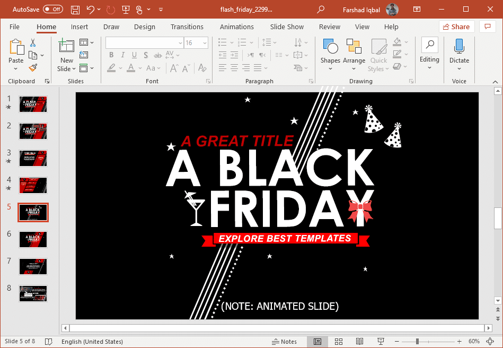Toggle bold formatting
The image size is (503, 348).
pos(111,55)
